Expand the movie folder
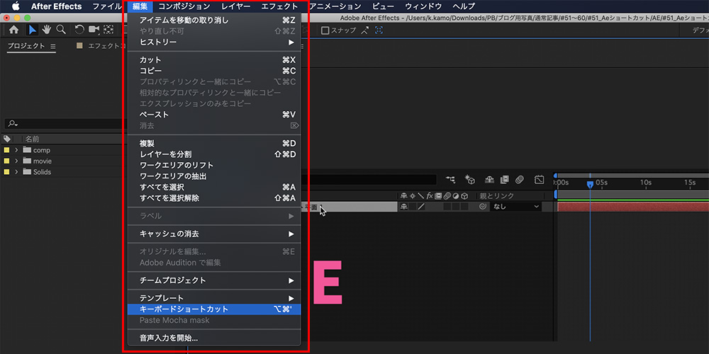Image resolution: width=709 pixels, height=354 pixels. click(17, 161)
